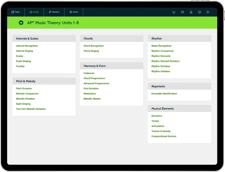This screenshot has height=172, width=225.
Task: Open the results chart icon
Action: 174,12
